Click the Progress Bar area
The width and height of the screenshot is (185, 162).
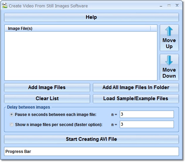pos(91,152)
